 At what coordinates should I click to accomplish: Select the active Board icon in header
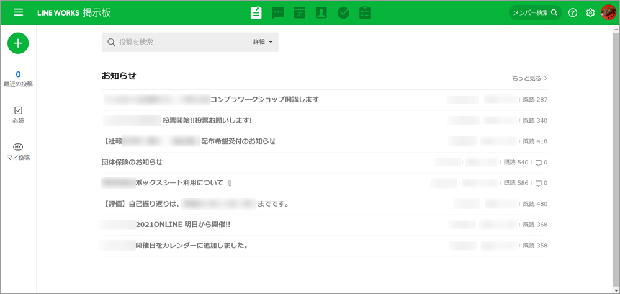click(x=256, y=12)
